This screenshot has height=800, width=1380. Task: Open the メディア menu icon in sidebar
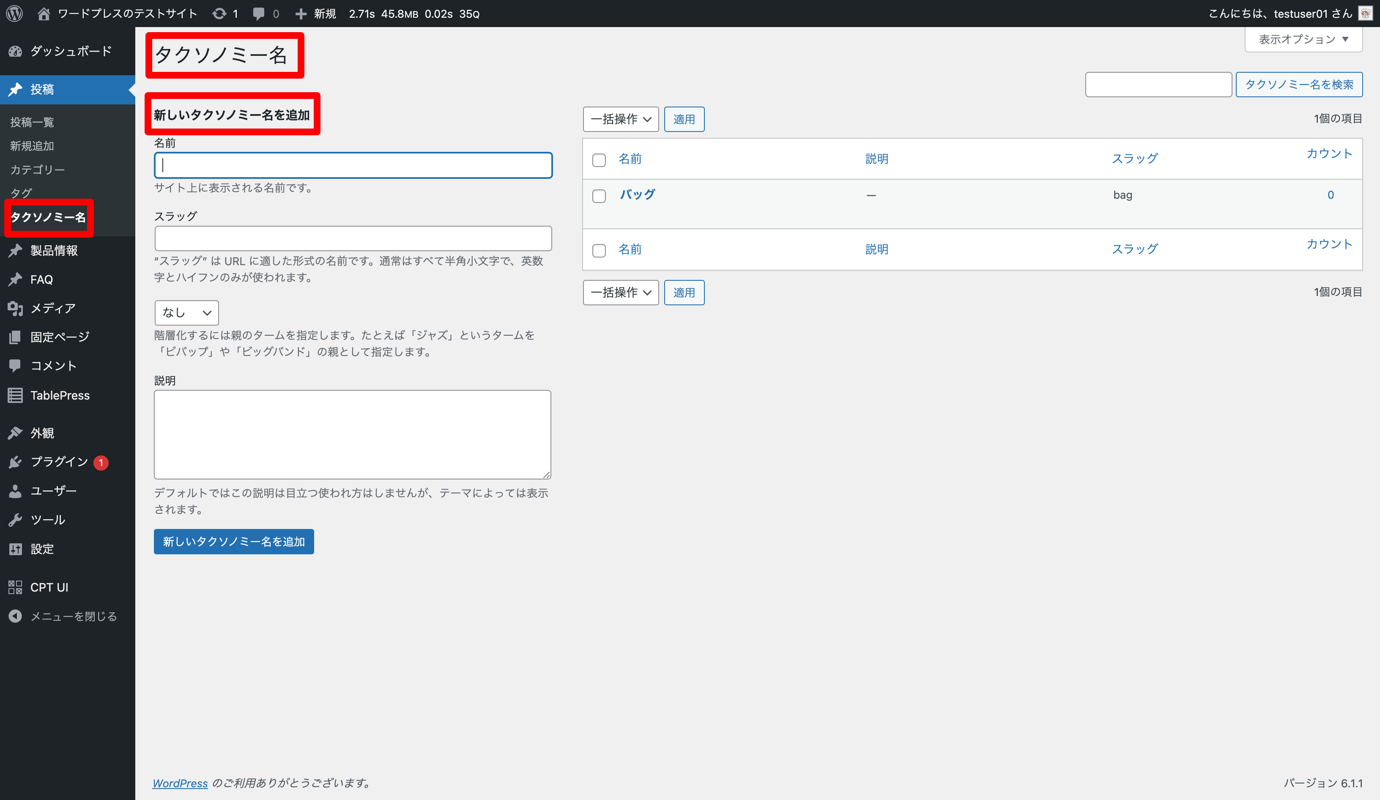(x=15, y=308)
